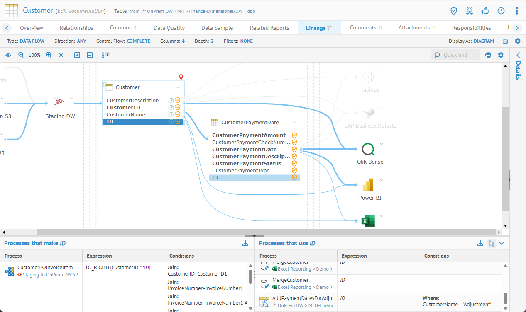Toggle tree view in Processes that use
This screenshot has width=526, height=312.
point(491,243)
